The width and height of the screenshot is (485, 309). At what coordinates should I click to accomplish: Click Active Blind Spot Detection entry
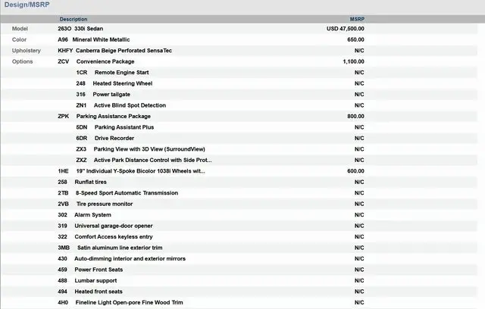click(x=130, y=105)
